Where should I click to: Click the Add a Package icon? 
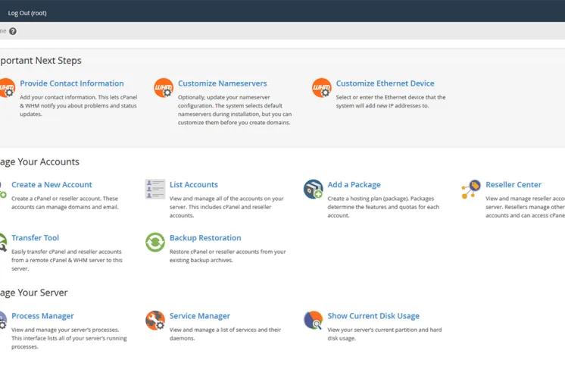313,189
